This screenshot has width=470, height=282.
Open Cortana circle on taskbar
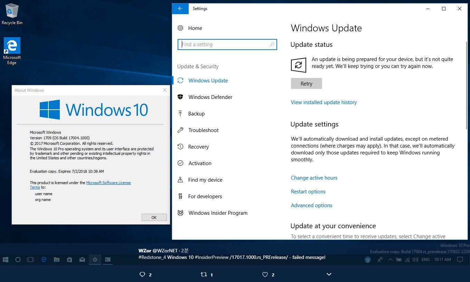pos(18,260)
